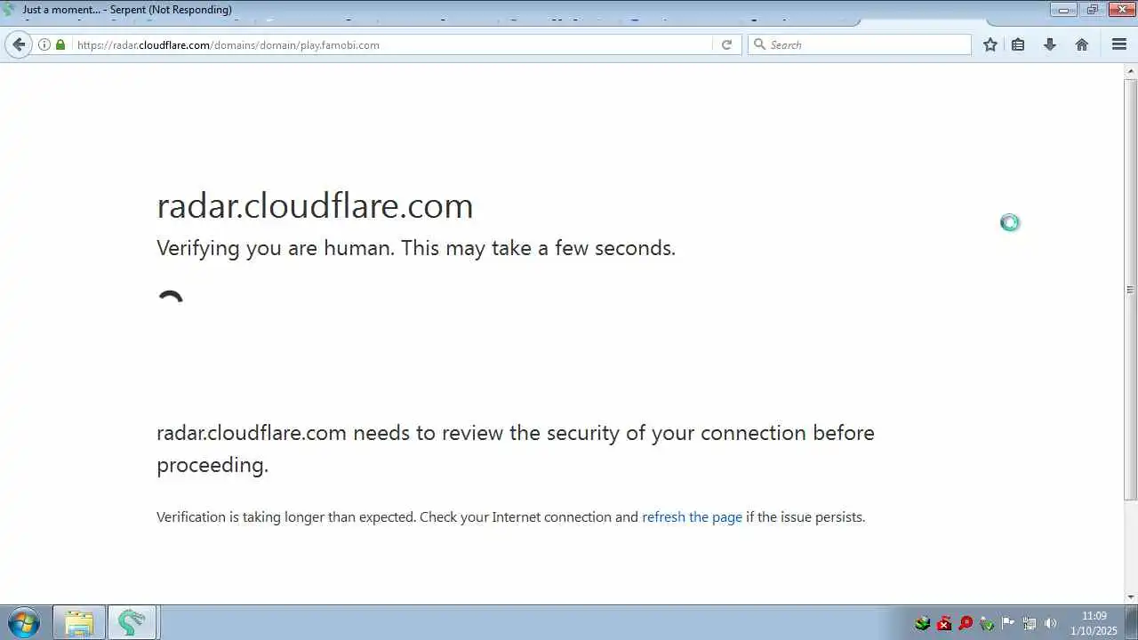Click the radar.cloudflare.com heading
Screen dimensions: 1138x640
(x=315, y=205)
